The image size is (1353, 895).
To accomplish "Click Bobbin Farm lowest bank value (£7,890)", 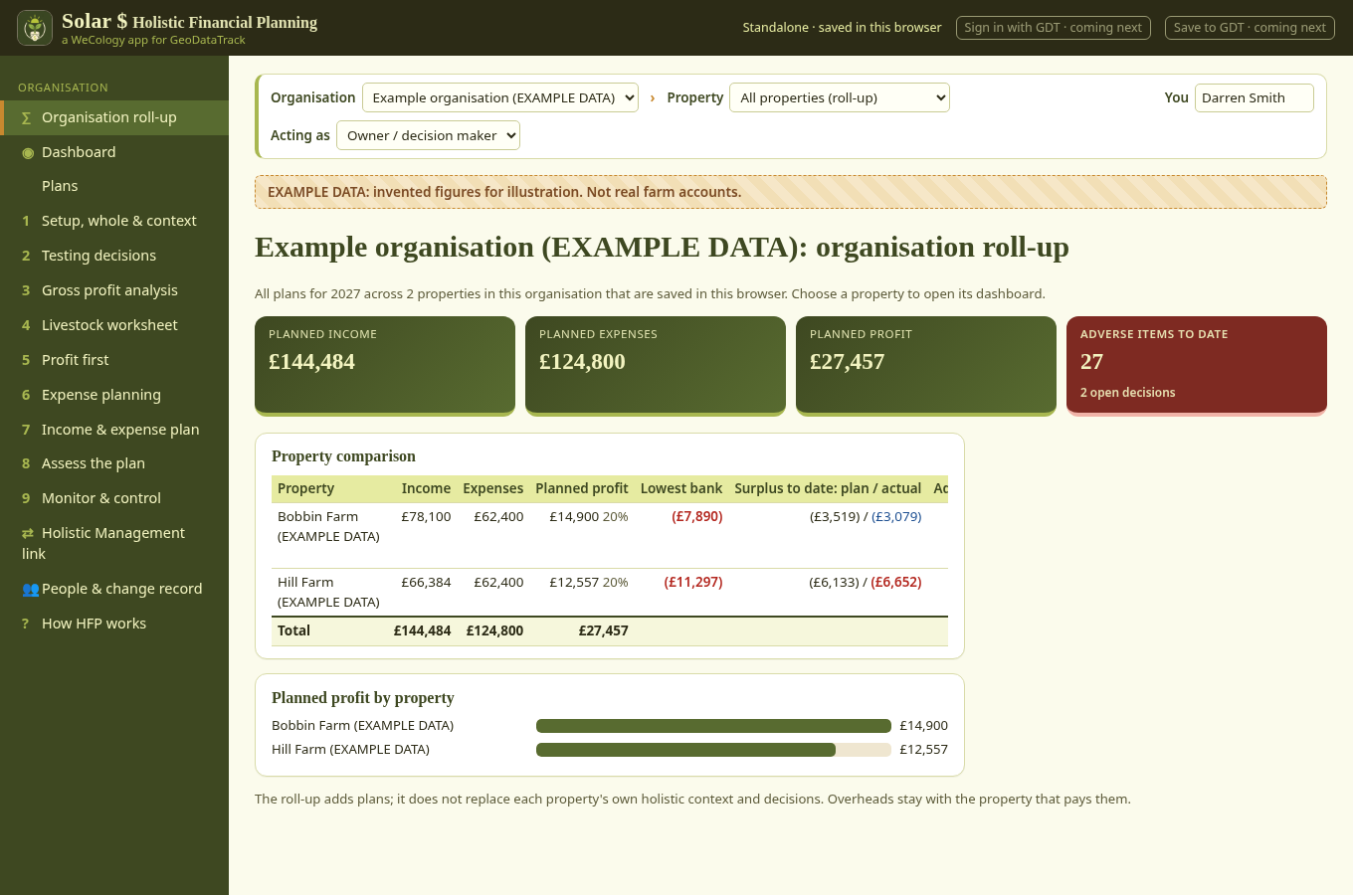I will [697, 516].
